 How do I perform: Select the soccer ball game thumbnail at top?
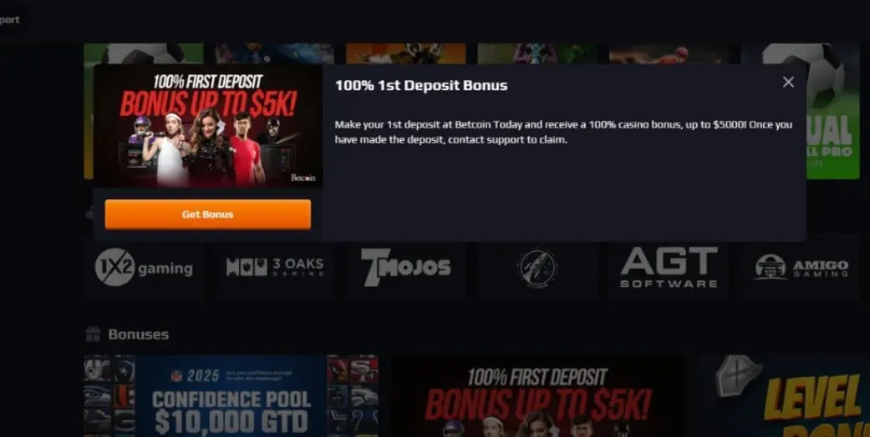(x=144, y=53)
